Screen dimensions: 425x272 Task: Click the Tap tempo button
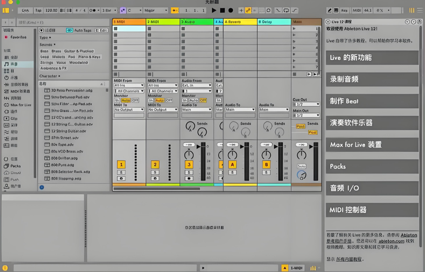[x=38, y=10]
